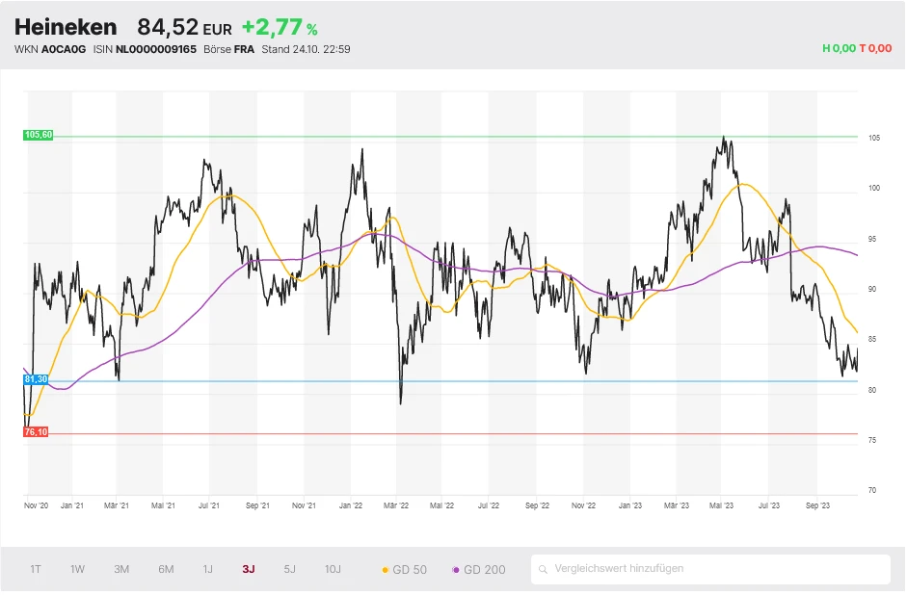Click the green 105,60 high marker
The height and width of the screenshot is (595, 907).
coord(38,135)
